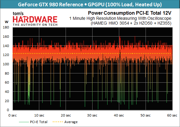Viewport: 180px width, 127px height.
Task: Click the yellow dotted Average legend marker
Action: click(58, 122)
